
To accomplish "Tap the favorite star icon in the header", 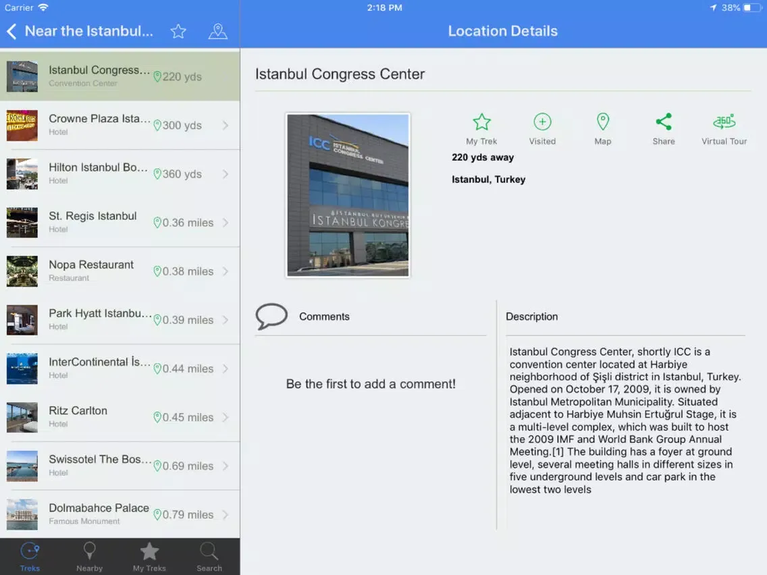I will coord(178,31).
